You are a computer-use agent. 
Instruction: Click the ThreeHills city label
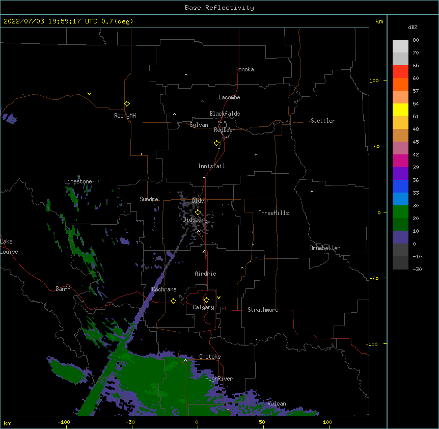tap(273, 213)
